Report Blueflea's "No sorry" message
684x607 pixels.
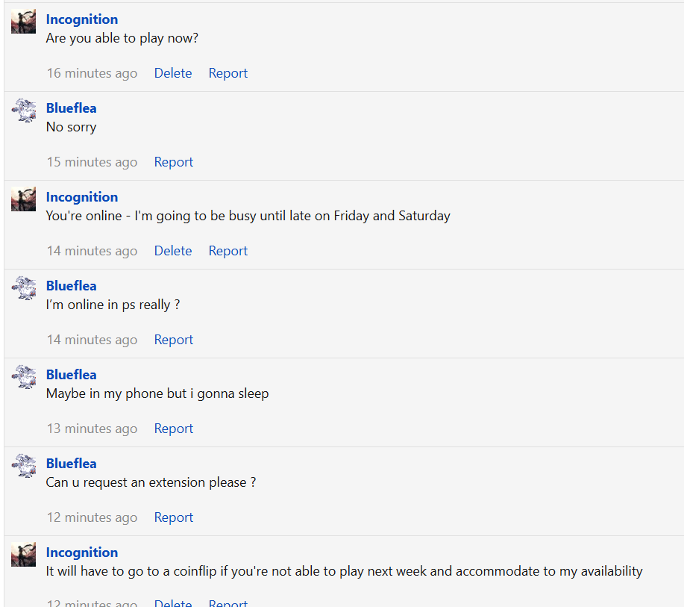tap(173, 162)
